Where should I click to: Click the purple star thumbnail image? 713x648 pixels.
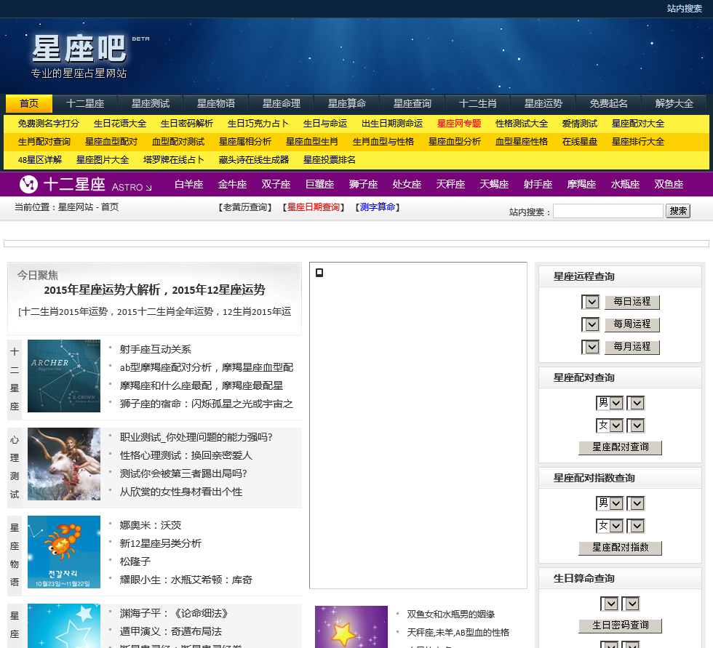351,626
